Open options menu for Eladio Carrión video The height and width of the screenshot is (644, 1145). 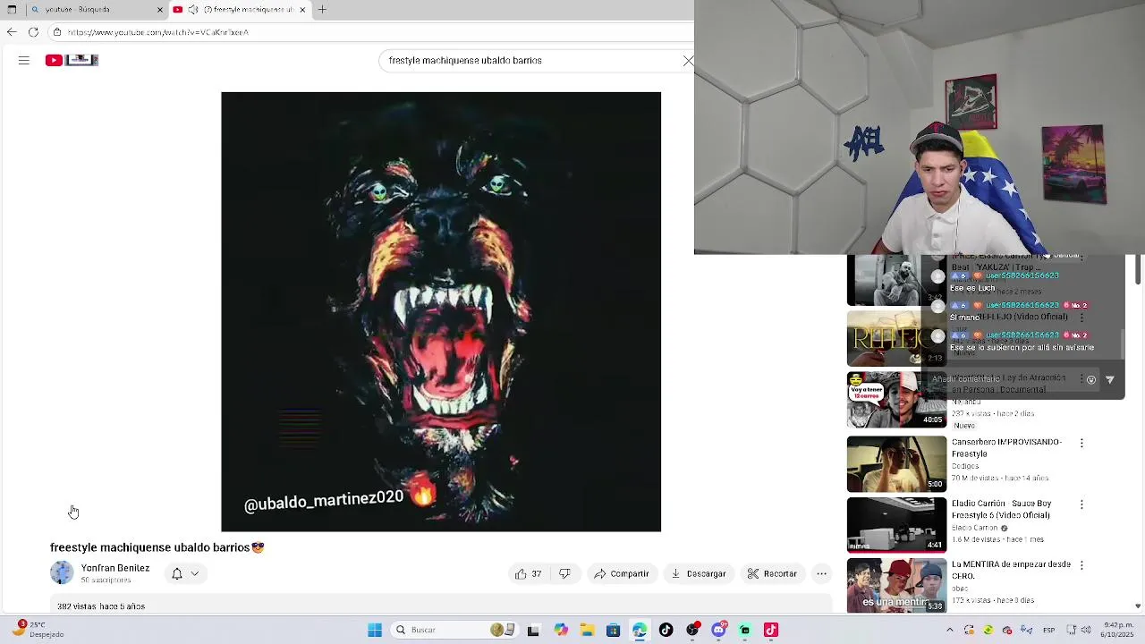coord(1081,504)
